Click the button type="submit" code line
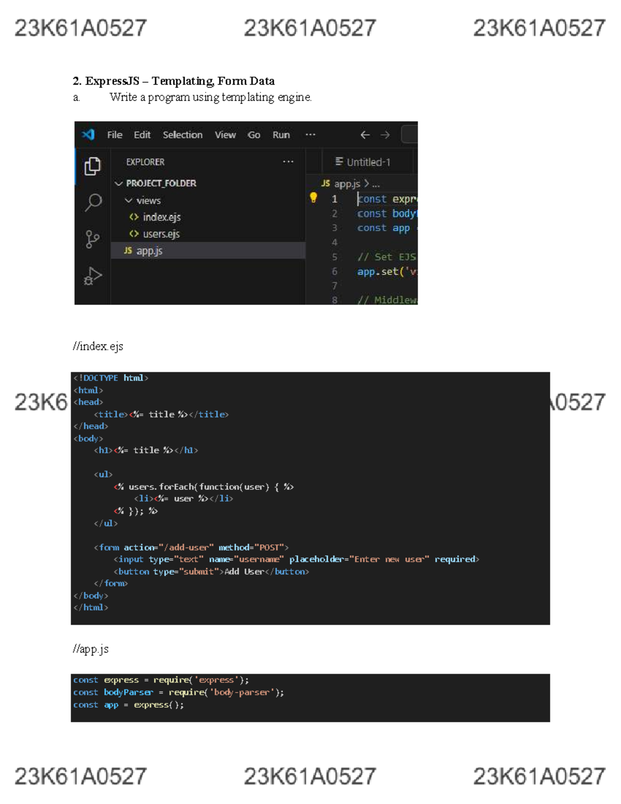This screenshot has width=621, height=804. (212, 572)
